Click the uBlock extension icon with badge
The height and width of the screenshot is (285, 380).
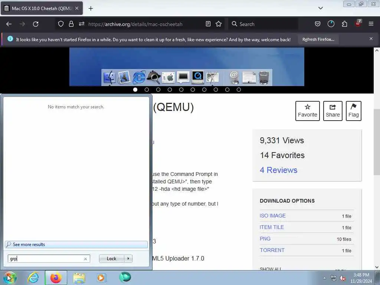tap(358, 23)
